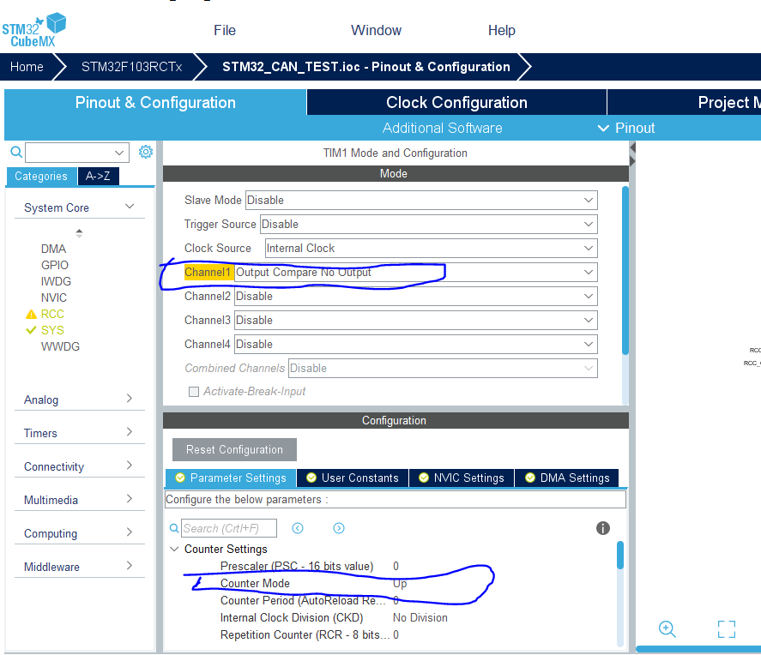Open the DMA Settings tab
Screen dimensions: 761x655
567,478
